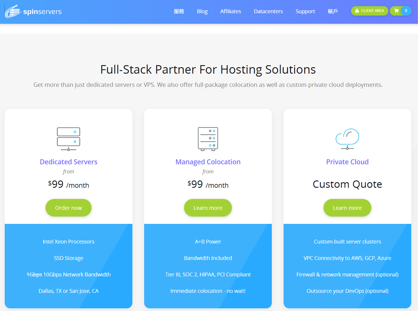Click the Private Cloud icon

(347, 139)
